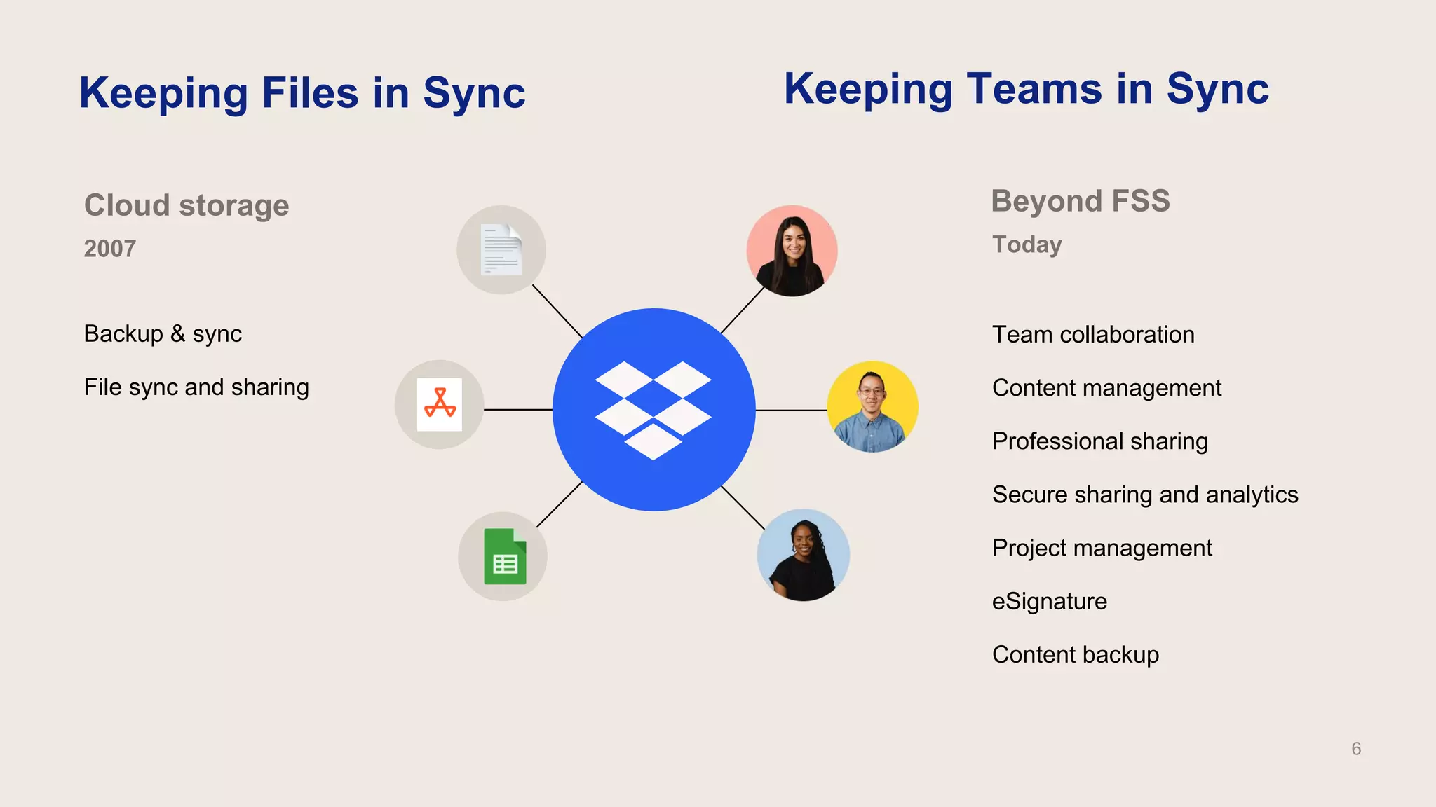The height and width of the screenshot is (807, 1436).
Task: Click the year '2007' text
Action: pyautogui.click(x=110, y=249)
